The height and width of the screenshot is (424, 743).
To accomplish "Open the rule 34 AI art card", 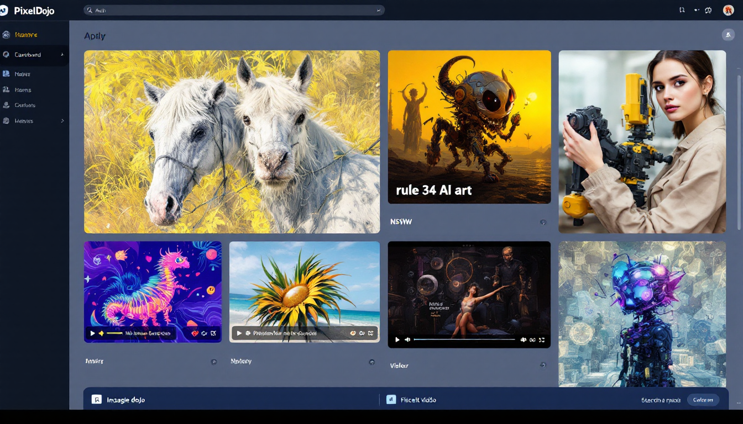I will tap(469, 127).
